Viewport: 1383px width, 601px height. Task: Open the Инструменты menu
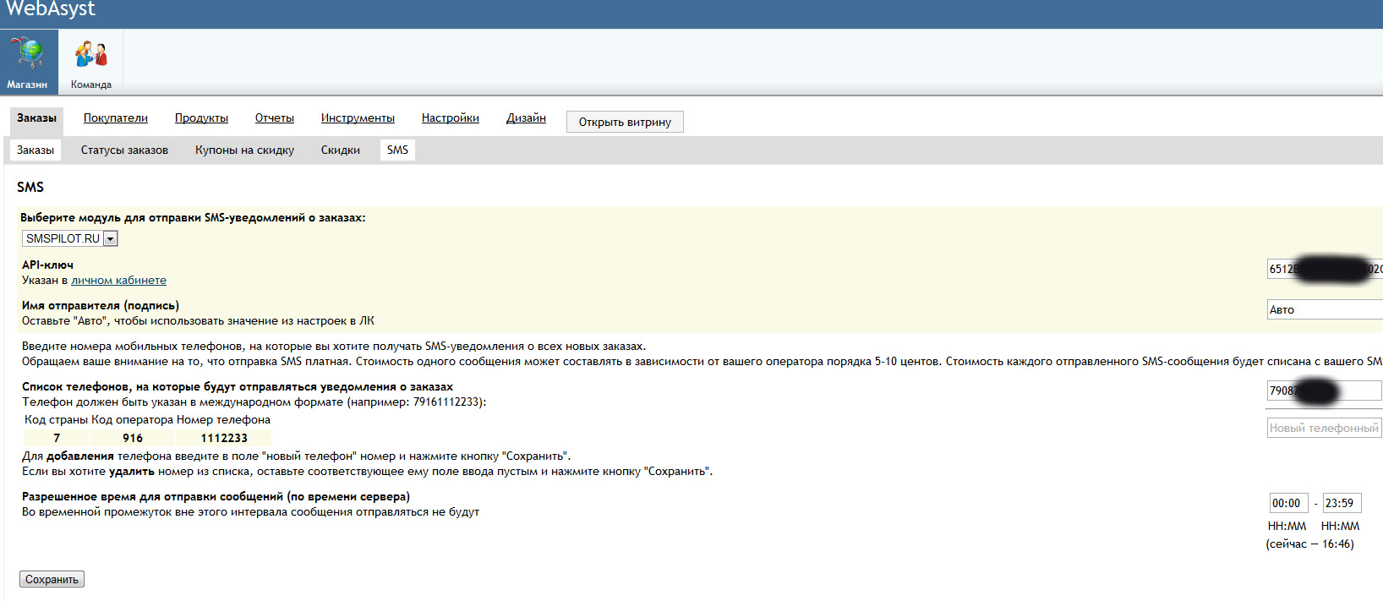point(358,118)
